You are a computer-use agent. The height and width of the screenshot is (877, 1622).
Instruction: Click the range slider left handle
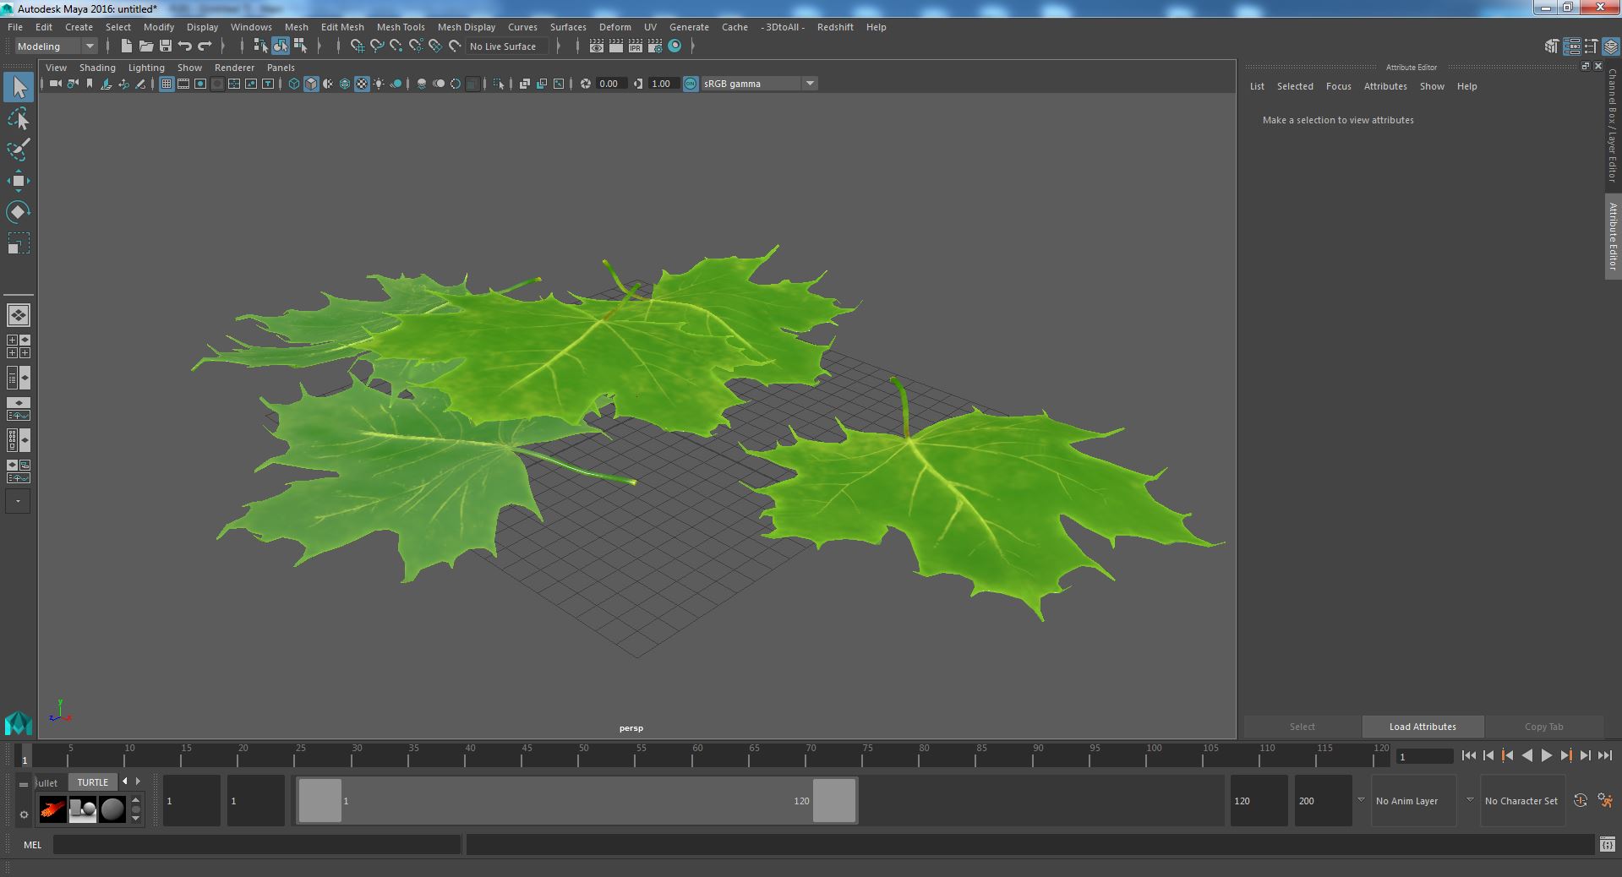click(320, 801)
